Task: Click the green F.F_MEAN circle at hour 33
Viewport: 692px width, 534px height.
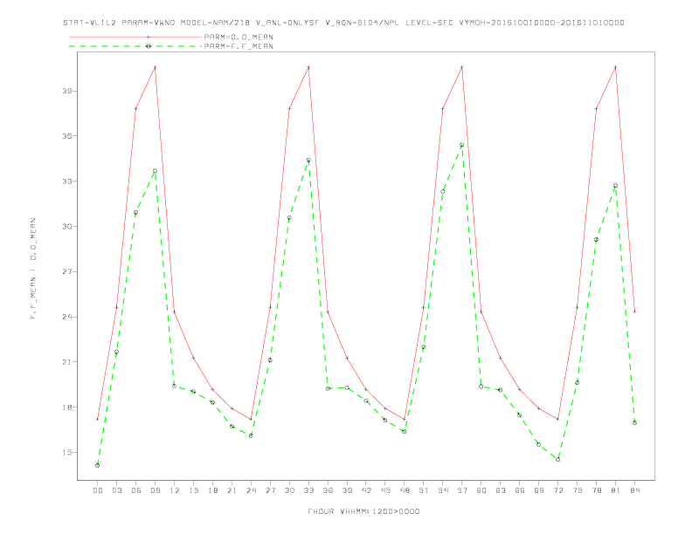Action: tap(308, 161)
